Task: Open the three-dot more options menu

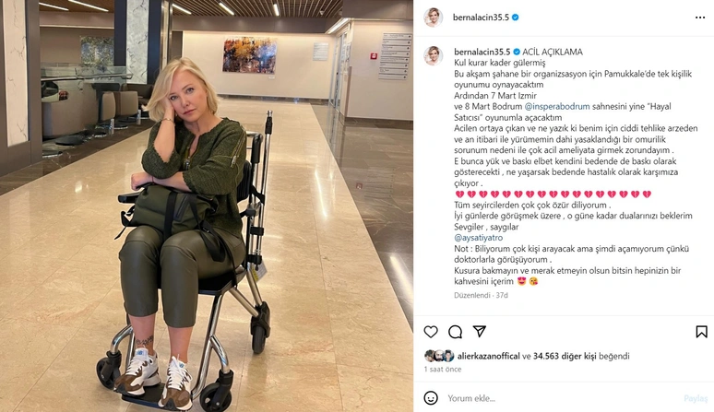Action: [x=700, y=18]
